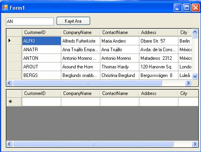The image size is (201, 152).
Task: Click empty ContactName cell in lower grid's new row
Action: coord(119,102)
